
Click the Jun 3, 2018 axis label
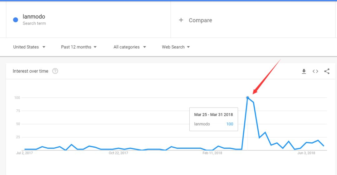point(306,153)
